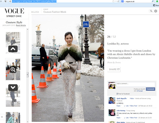Open the history dropdown arrow in address bar
Viewport: 159px width, 123px height.
pos(116,1)
